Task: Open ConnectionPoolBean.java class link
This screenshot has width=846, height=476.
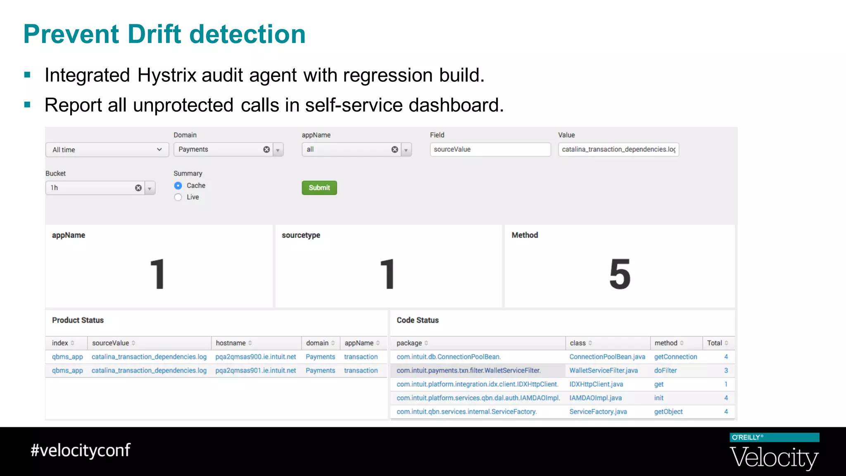Action: coord(607,357)
